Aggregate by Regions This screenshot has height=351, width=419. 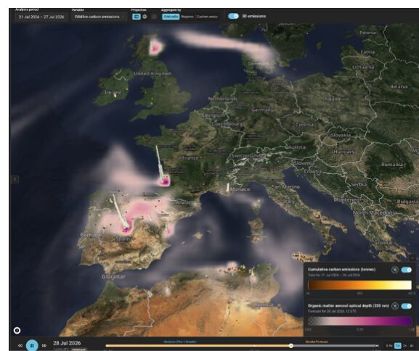click(187, 17)
